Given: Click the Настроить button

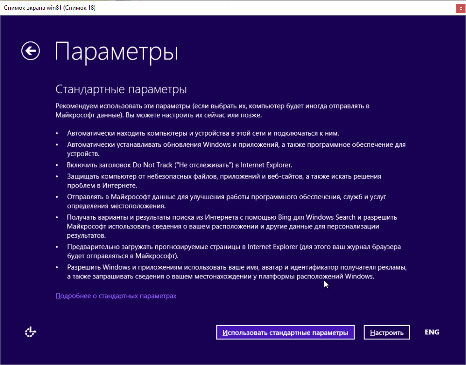Looking at the screenshot, I should click(387, 332).
